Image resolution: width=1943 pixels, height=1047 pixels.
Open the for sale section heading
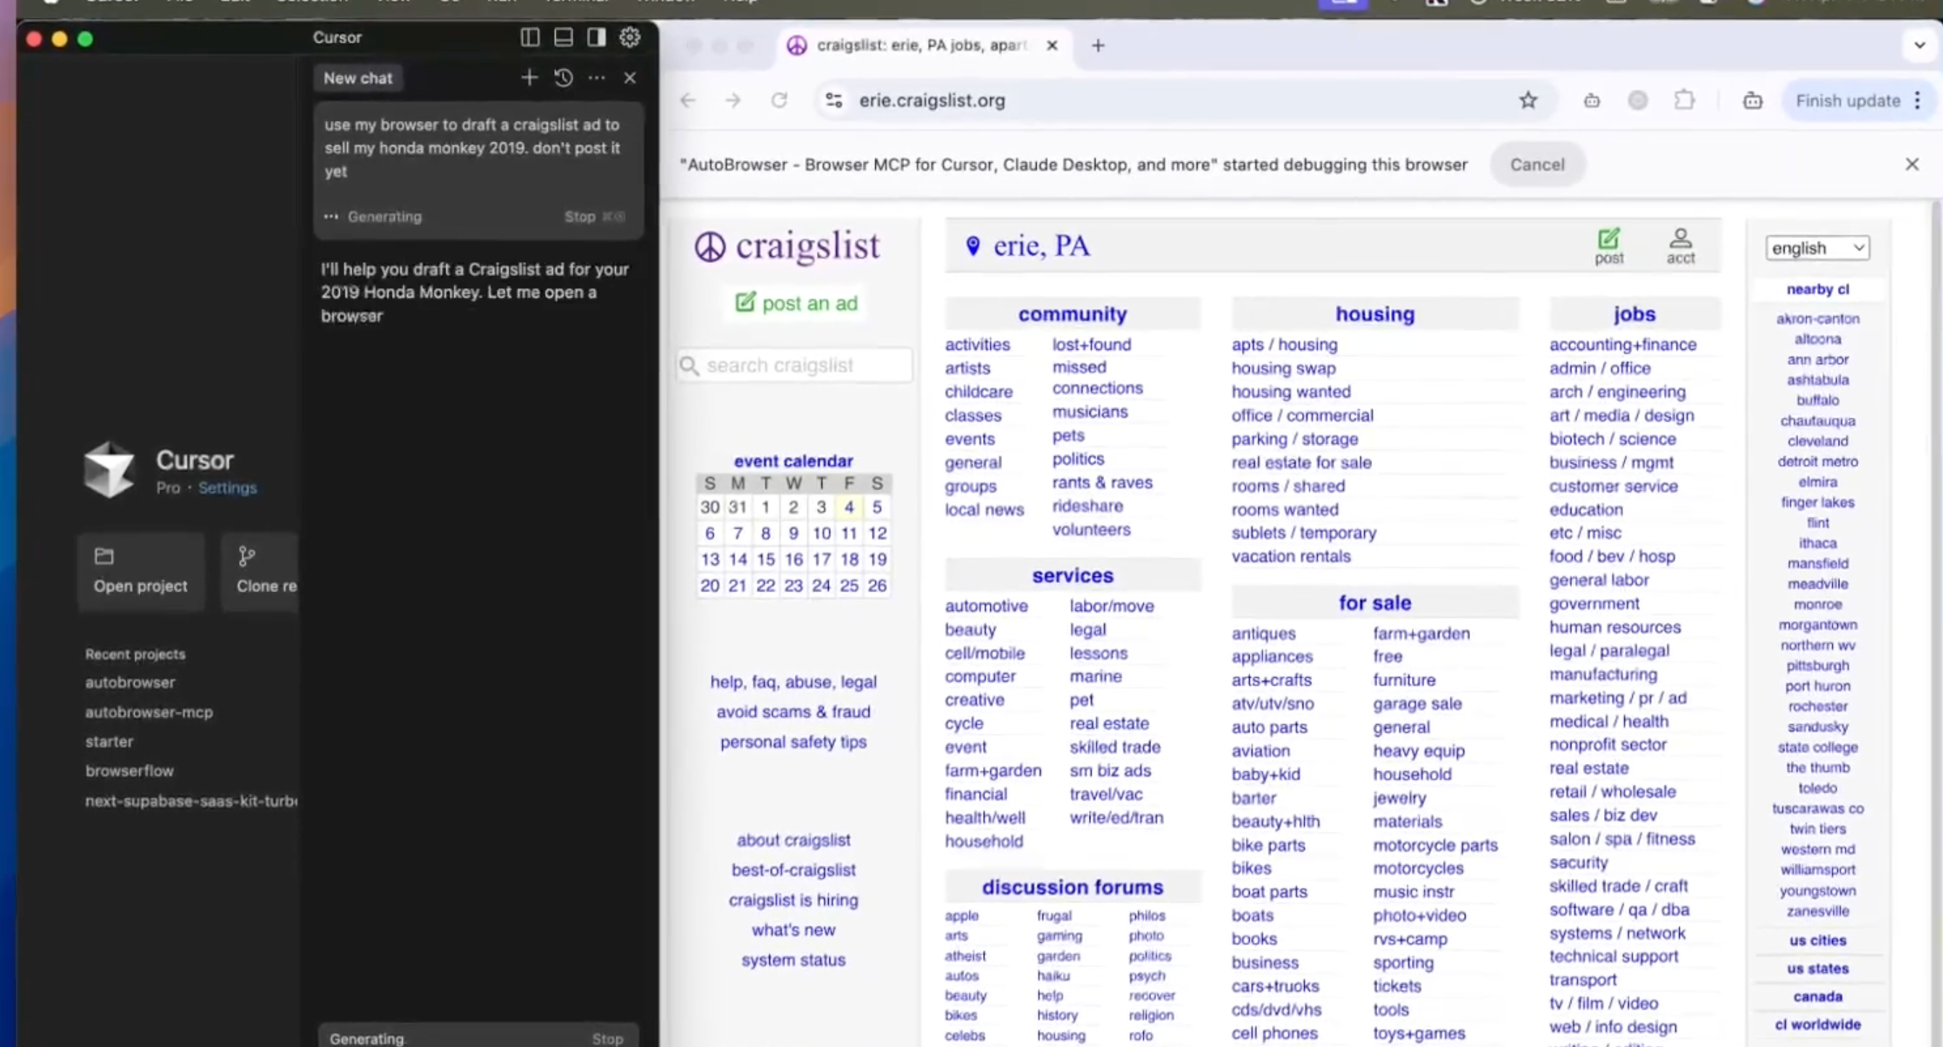[1374, 603]
